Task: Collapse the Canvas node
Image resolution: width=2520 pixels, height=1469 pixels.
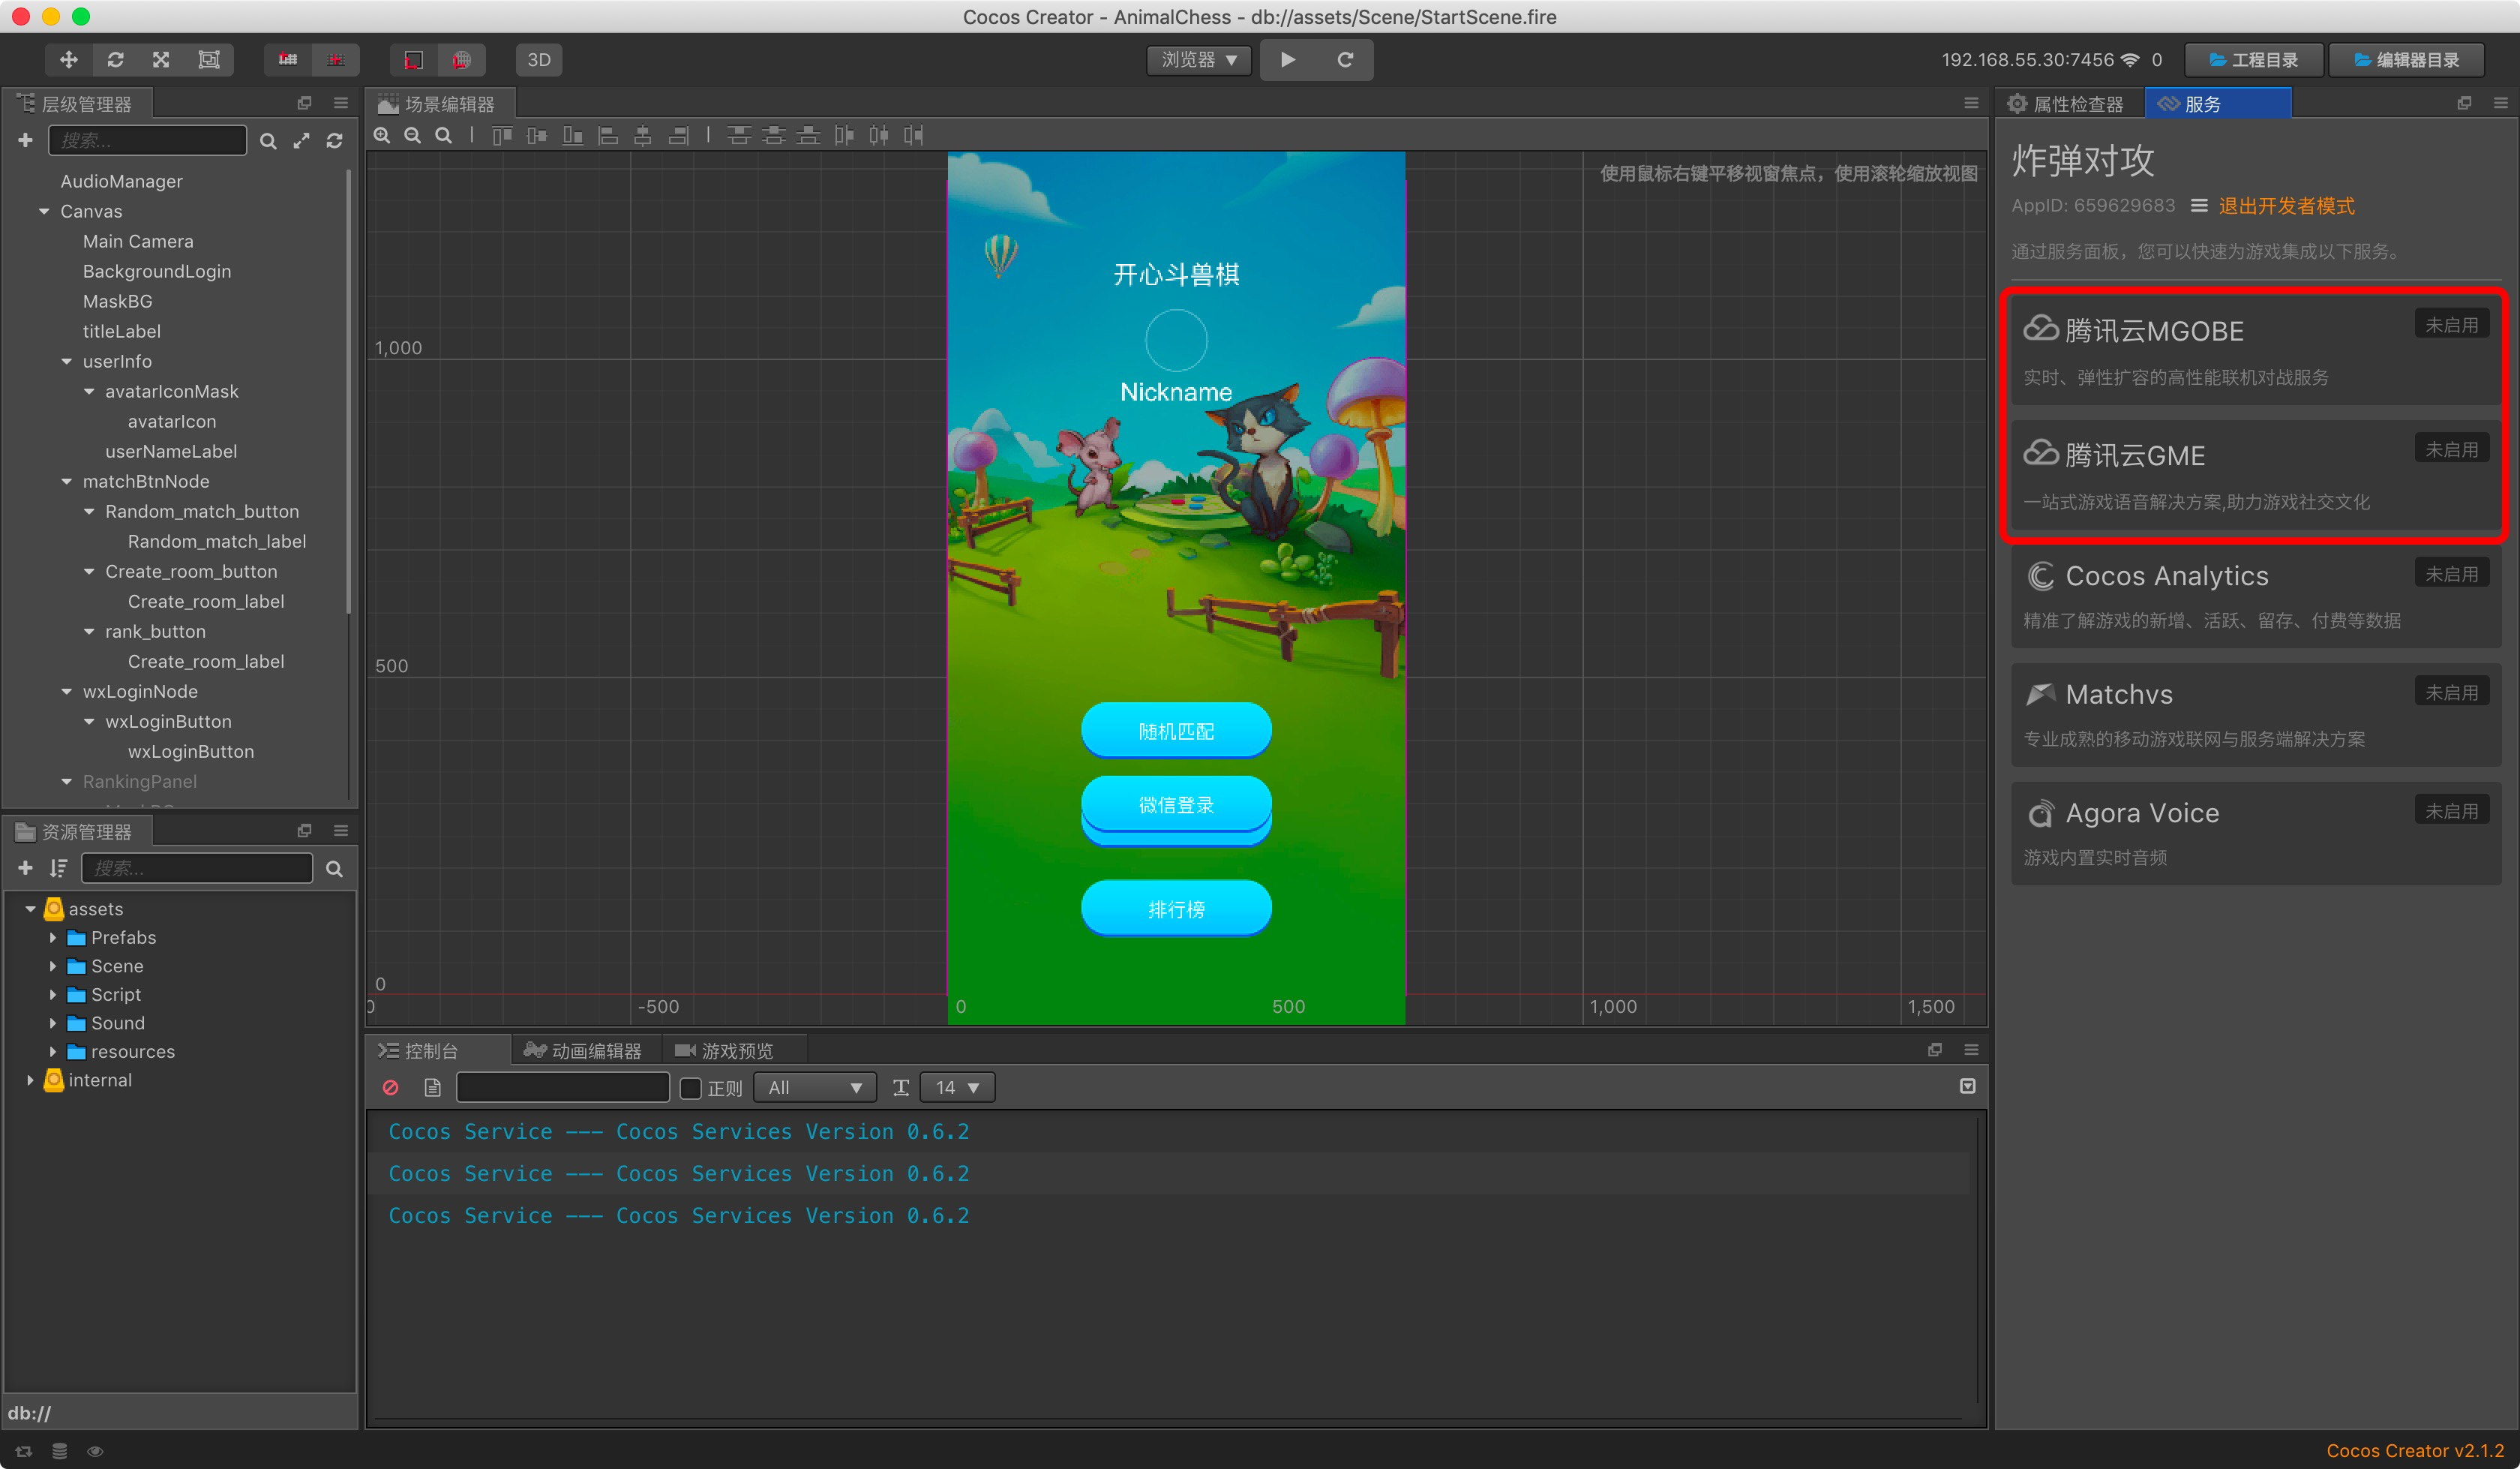Action: (44, 211)
